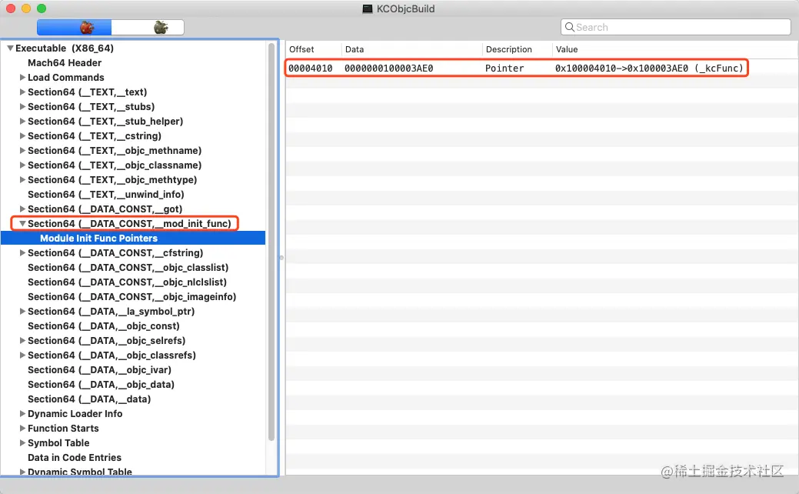Screen dimensions: 799x494
Task: Click the KCObjcBuild title bar document icon
Action: [368, 8]
